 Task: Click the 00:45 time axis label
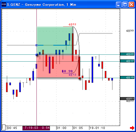point(12,128)
